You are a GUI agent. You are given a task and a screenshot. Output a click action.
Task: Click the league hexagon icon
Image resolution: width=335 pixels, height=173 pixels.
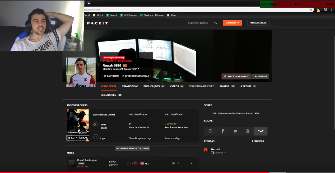pos(96,137)
